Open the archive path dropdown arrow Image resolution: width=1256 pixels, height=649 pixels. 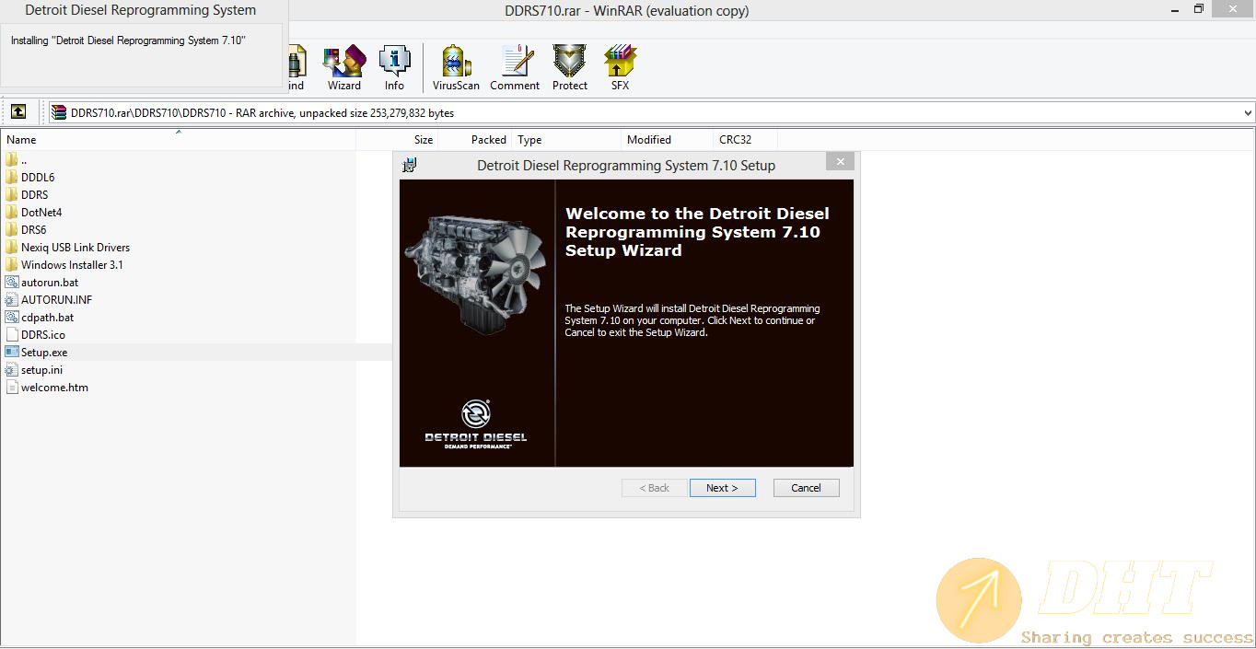[1248, 113]
